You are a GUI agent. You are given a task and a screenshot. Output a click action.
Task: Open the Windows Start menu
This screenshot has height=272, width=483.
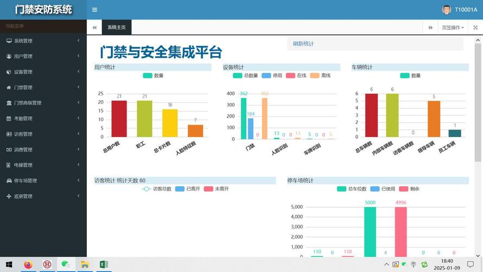click(x=9, y=264)
